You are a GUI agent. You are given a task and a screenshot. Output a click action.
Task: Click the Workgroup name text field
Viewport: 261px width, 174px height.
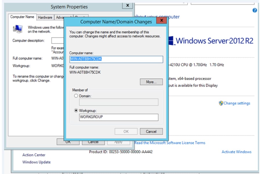(119, 117)
